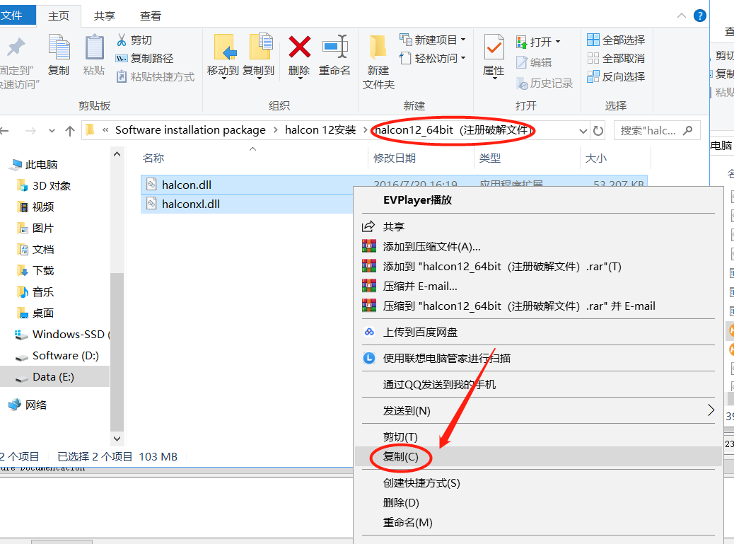Switch to the 查看 ribbon tab

click(x=151, y=14)
